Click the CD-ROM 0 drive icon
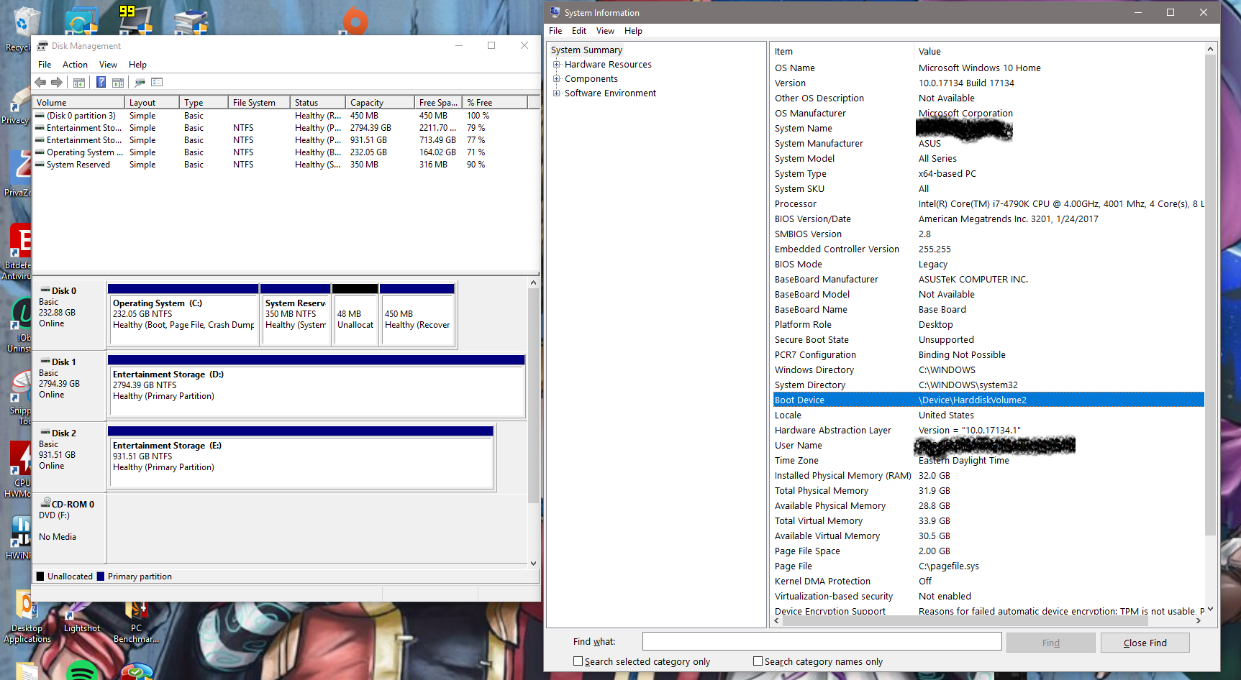 [x=45, y=503]
